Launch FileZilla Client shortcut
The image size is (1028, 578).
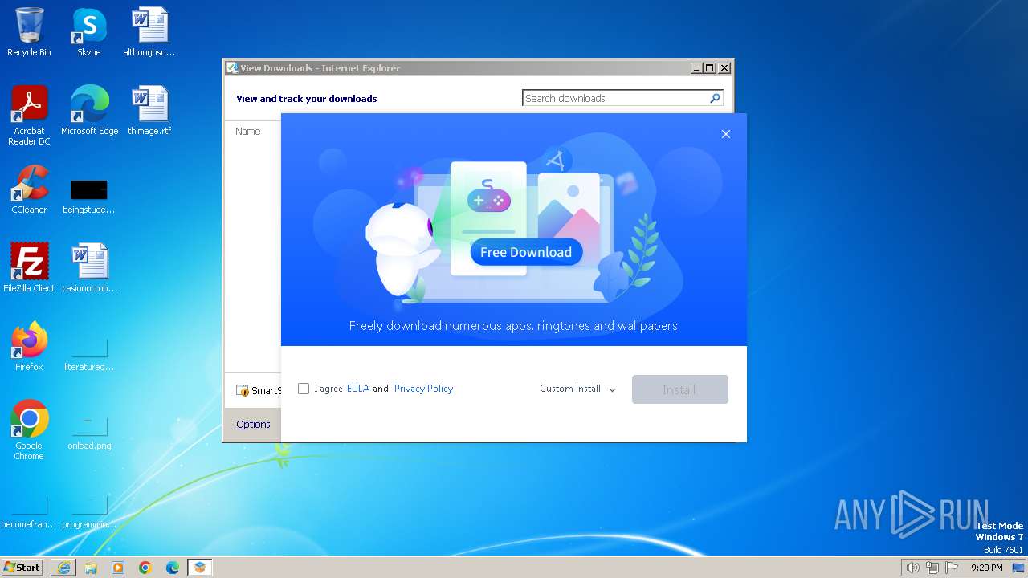(x=29, y=268)
